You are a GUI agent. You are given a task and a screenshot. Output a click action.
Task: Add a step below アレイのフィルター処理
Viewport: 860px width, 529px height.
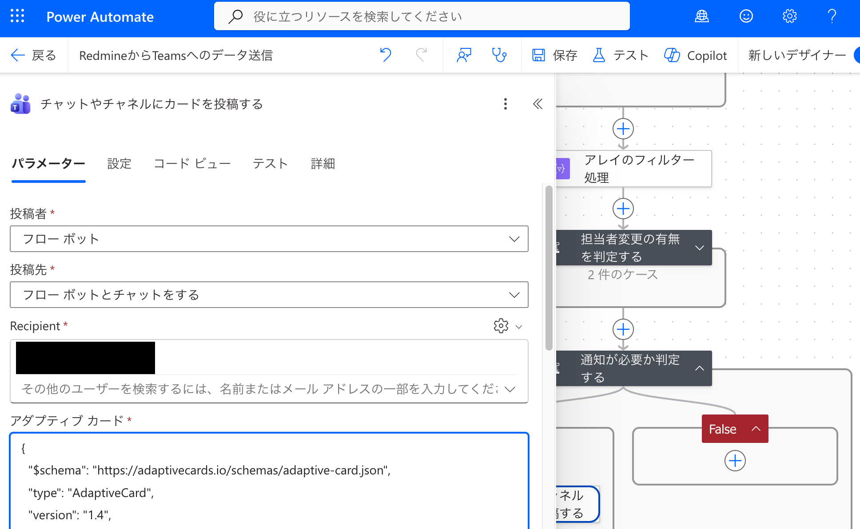623,209
